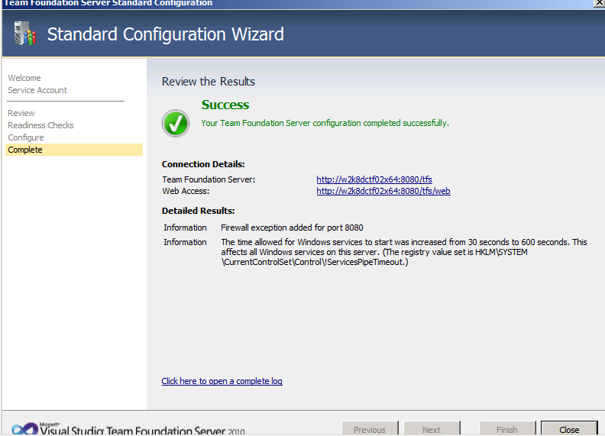Click the Team Foundation Server wizard icon

(24, 34)
